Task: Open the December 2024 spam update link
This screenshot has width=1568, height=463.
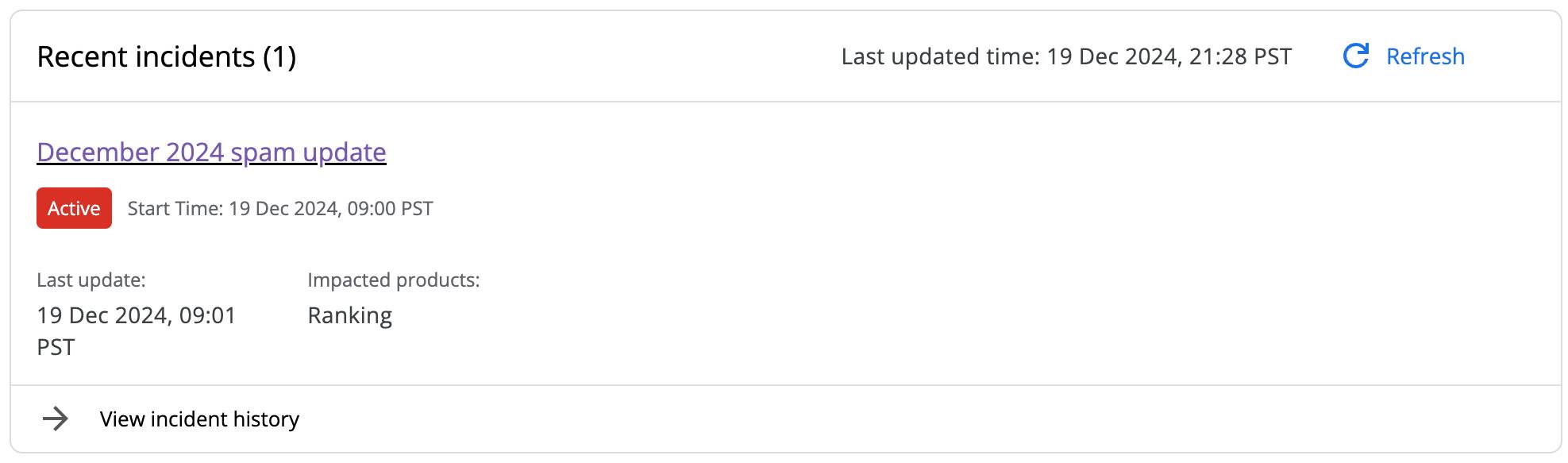Action: pyautogui.click(x=211, y=152)
